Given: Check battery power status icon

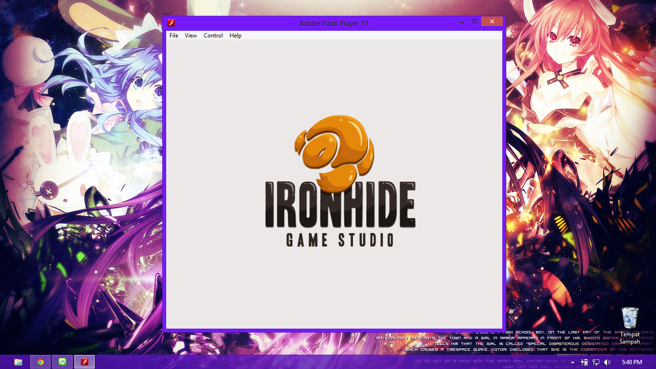Looking at the screenshot, I should (x=584, y=362).
